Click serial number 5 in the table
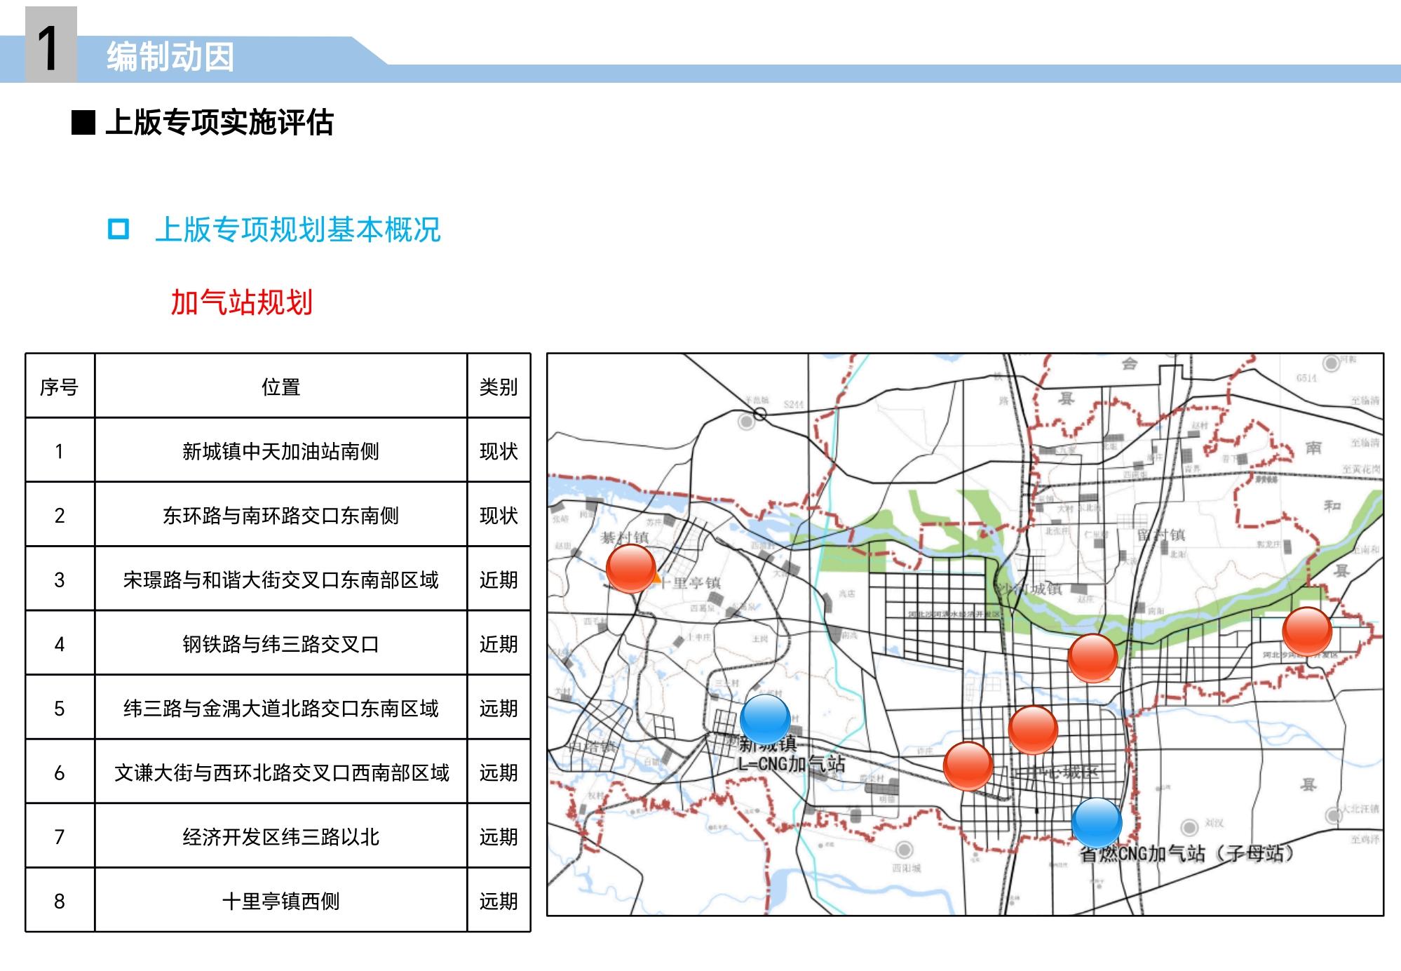 coord(60,709)
